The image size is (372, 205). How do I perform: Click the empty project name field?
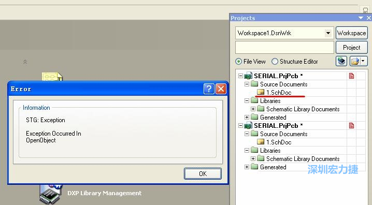point(284,48)
